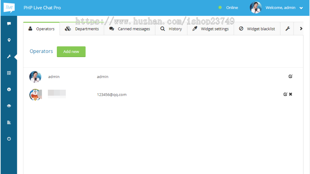Click the admin operator avatar in list
This screenshot has width=310, height=174.
35,77
